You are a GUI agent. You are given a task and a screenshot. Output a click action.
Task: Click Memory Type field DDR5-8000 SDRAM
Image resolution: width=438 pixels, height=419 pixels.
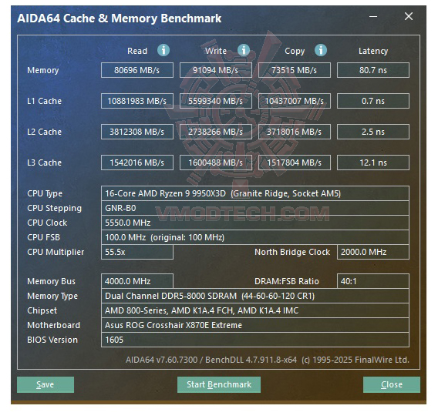(255, 296)
